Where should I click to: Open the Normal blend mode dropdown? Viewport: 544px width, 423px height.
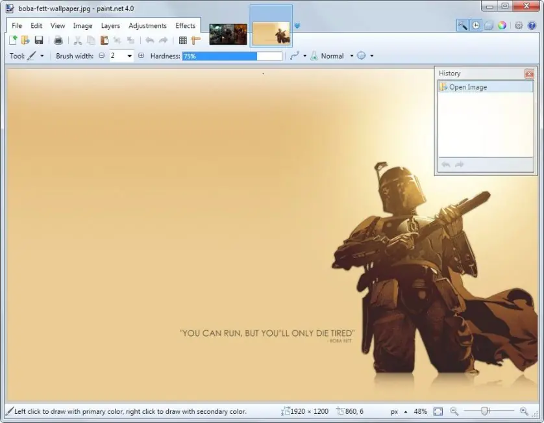tap(352, 57)
